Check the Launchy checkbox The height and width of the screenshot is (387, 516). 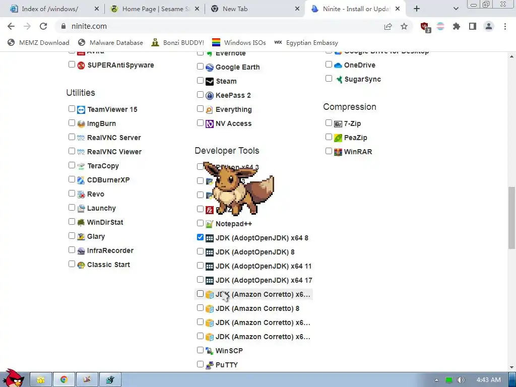click(x=72, y=208)
